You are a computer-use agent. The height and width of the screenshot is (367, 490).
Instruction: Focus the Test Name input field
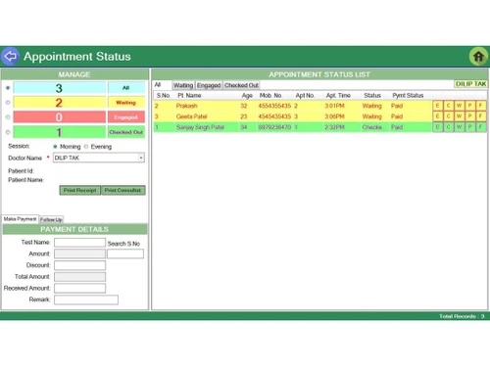click(79, 243)
